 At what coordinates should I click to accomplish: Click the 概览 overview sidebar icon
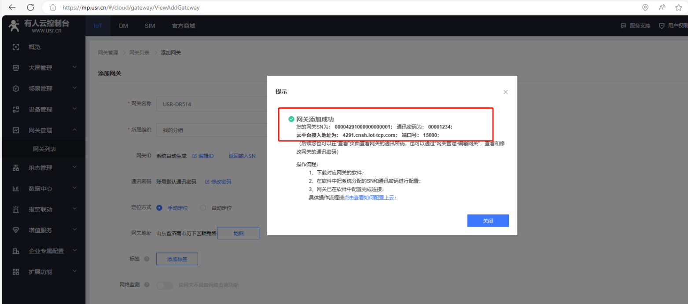pyautogui.click(x=16, y=47)
